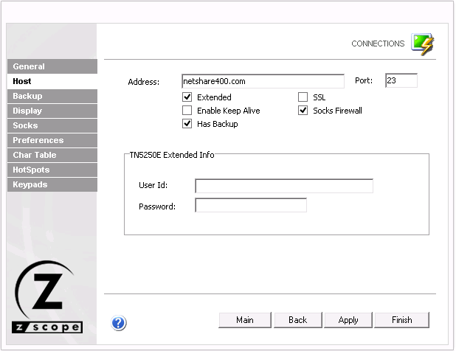Screen dimensions: 456x351
Task: Click the Main button
Action: 245,320
